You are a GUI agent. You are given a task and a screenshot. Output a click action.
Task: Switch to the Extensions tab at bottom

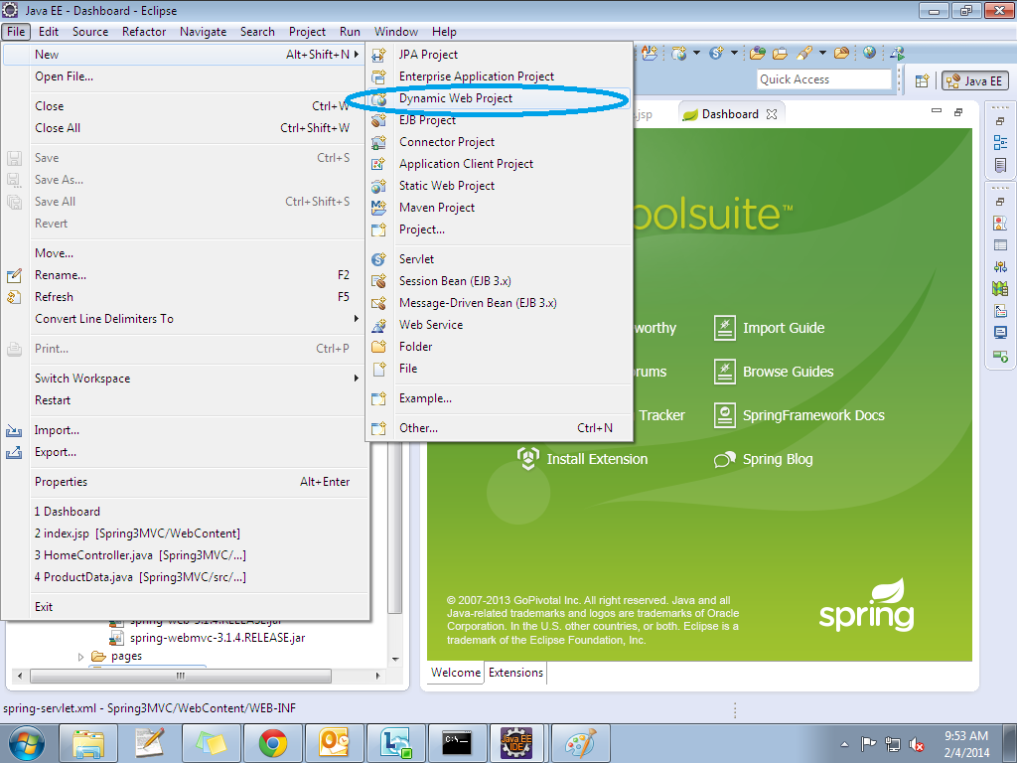pyautogui.click(x=515, y=673)
